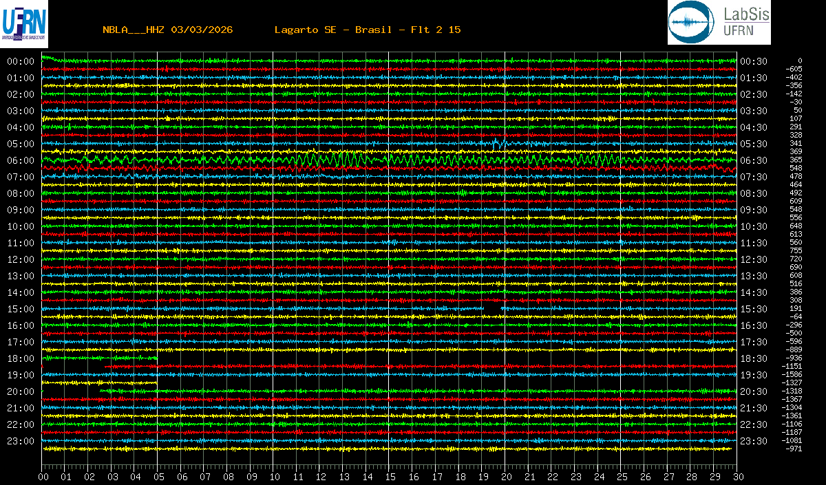Click minute 30 on bottom time axis
This screenshot has width=826, height=485.
click(737, 476)
